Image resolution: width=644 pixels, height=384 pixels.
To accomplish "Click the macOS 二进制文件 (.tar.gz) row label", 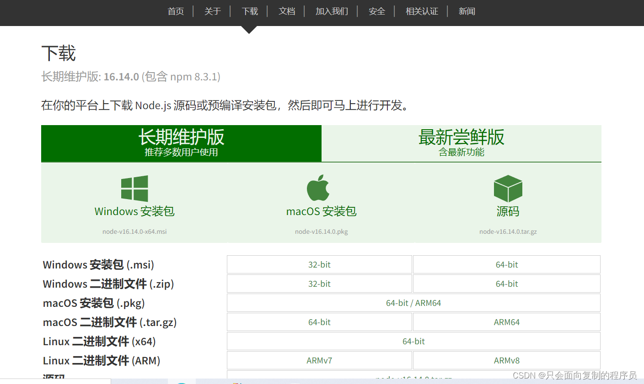I will [110, 322].
